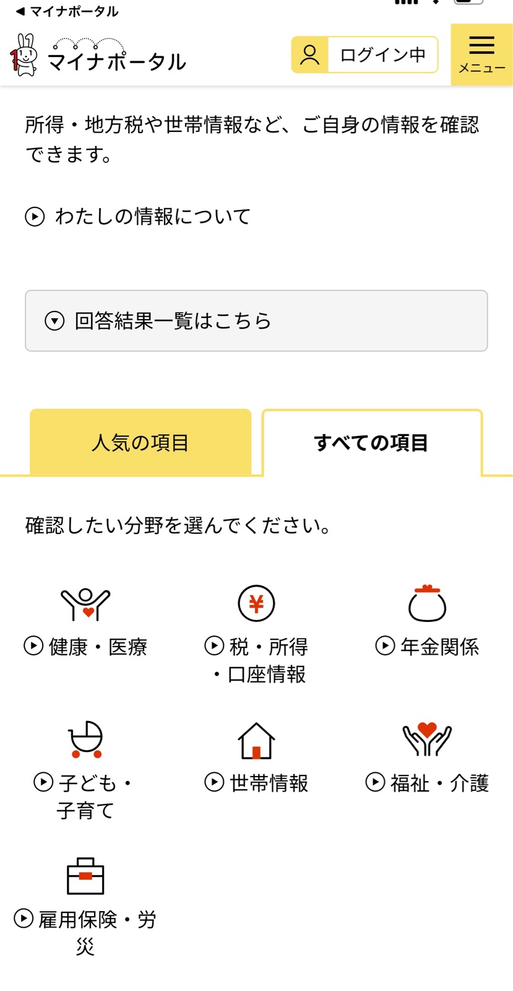
Task: Expand 回答結果一覧はこちら panel
Action: click(256, 321)
